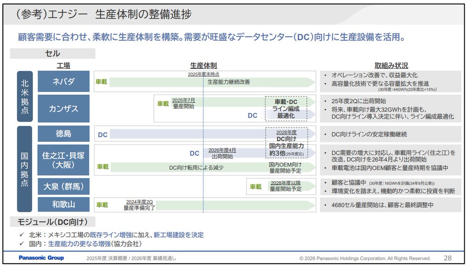The image size is (471, 267).
Task: Click the '生産体制' column heading
Action: [204, 66]
